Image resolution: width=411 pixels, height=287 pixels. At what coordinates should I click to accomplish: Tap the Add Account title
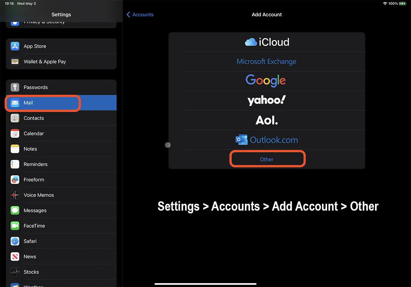click(x=267, y=15)
